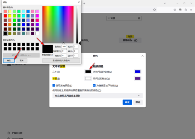195x139 pixels.
Task: Click 取消 in the color picker dialog
Action: point(21,61)
